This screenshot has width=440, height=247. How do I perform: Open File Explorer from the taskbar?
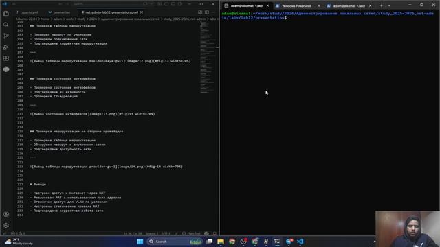(221, 242)
